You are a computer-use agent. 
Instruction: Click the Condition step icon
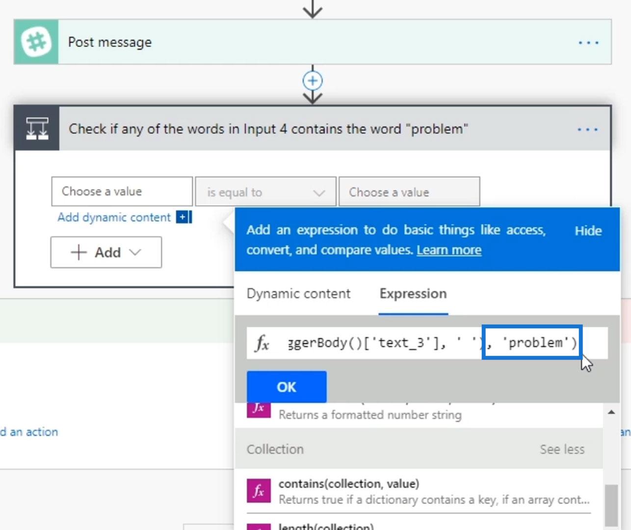[x=37, y=129]
